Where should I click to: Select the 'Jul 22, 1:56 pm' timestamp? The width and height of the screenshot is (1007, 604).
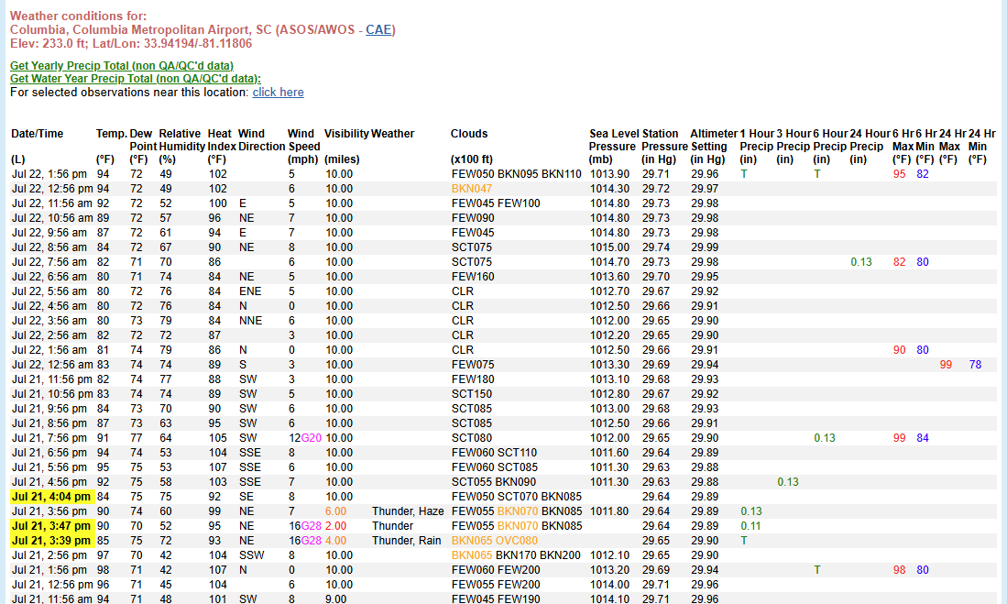point(49,174)
